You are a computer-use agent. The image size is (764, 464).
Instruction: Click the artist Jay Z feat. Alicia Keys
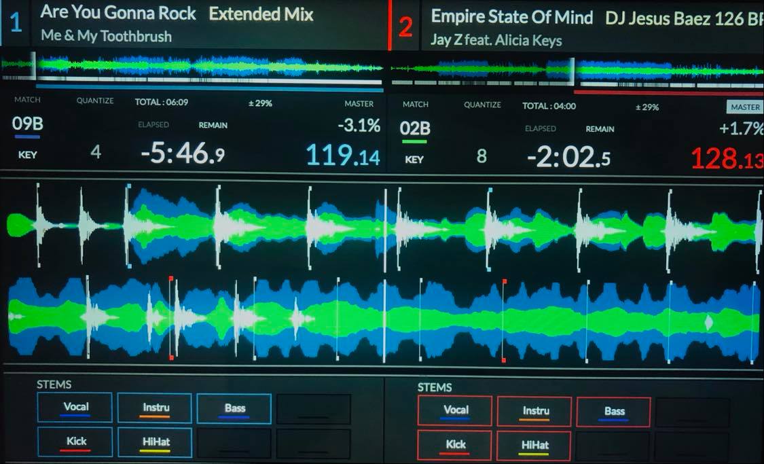(x=496, y=40)
